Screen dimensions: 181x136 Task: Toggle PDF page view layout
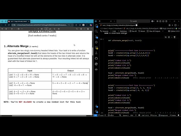(59, 29)
